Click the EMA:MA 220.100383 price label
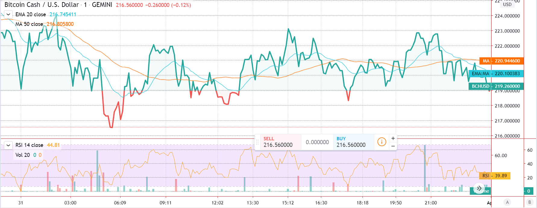This screenshot has height=208, width=537. 496,73
